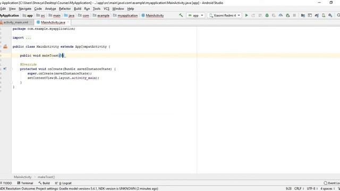Open the SDK Manager icon
The image size is (340, 191).
coord(330,15)
